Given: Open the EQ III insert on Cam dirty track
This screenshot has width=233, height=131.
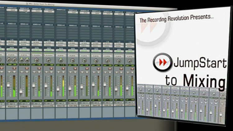Looking at the screenshot, I should pyautogui.click(x=73, y=12).
